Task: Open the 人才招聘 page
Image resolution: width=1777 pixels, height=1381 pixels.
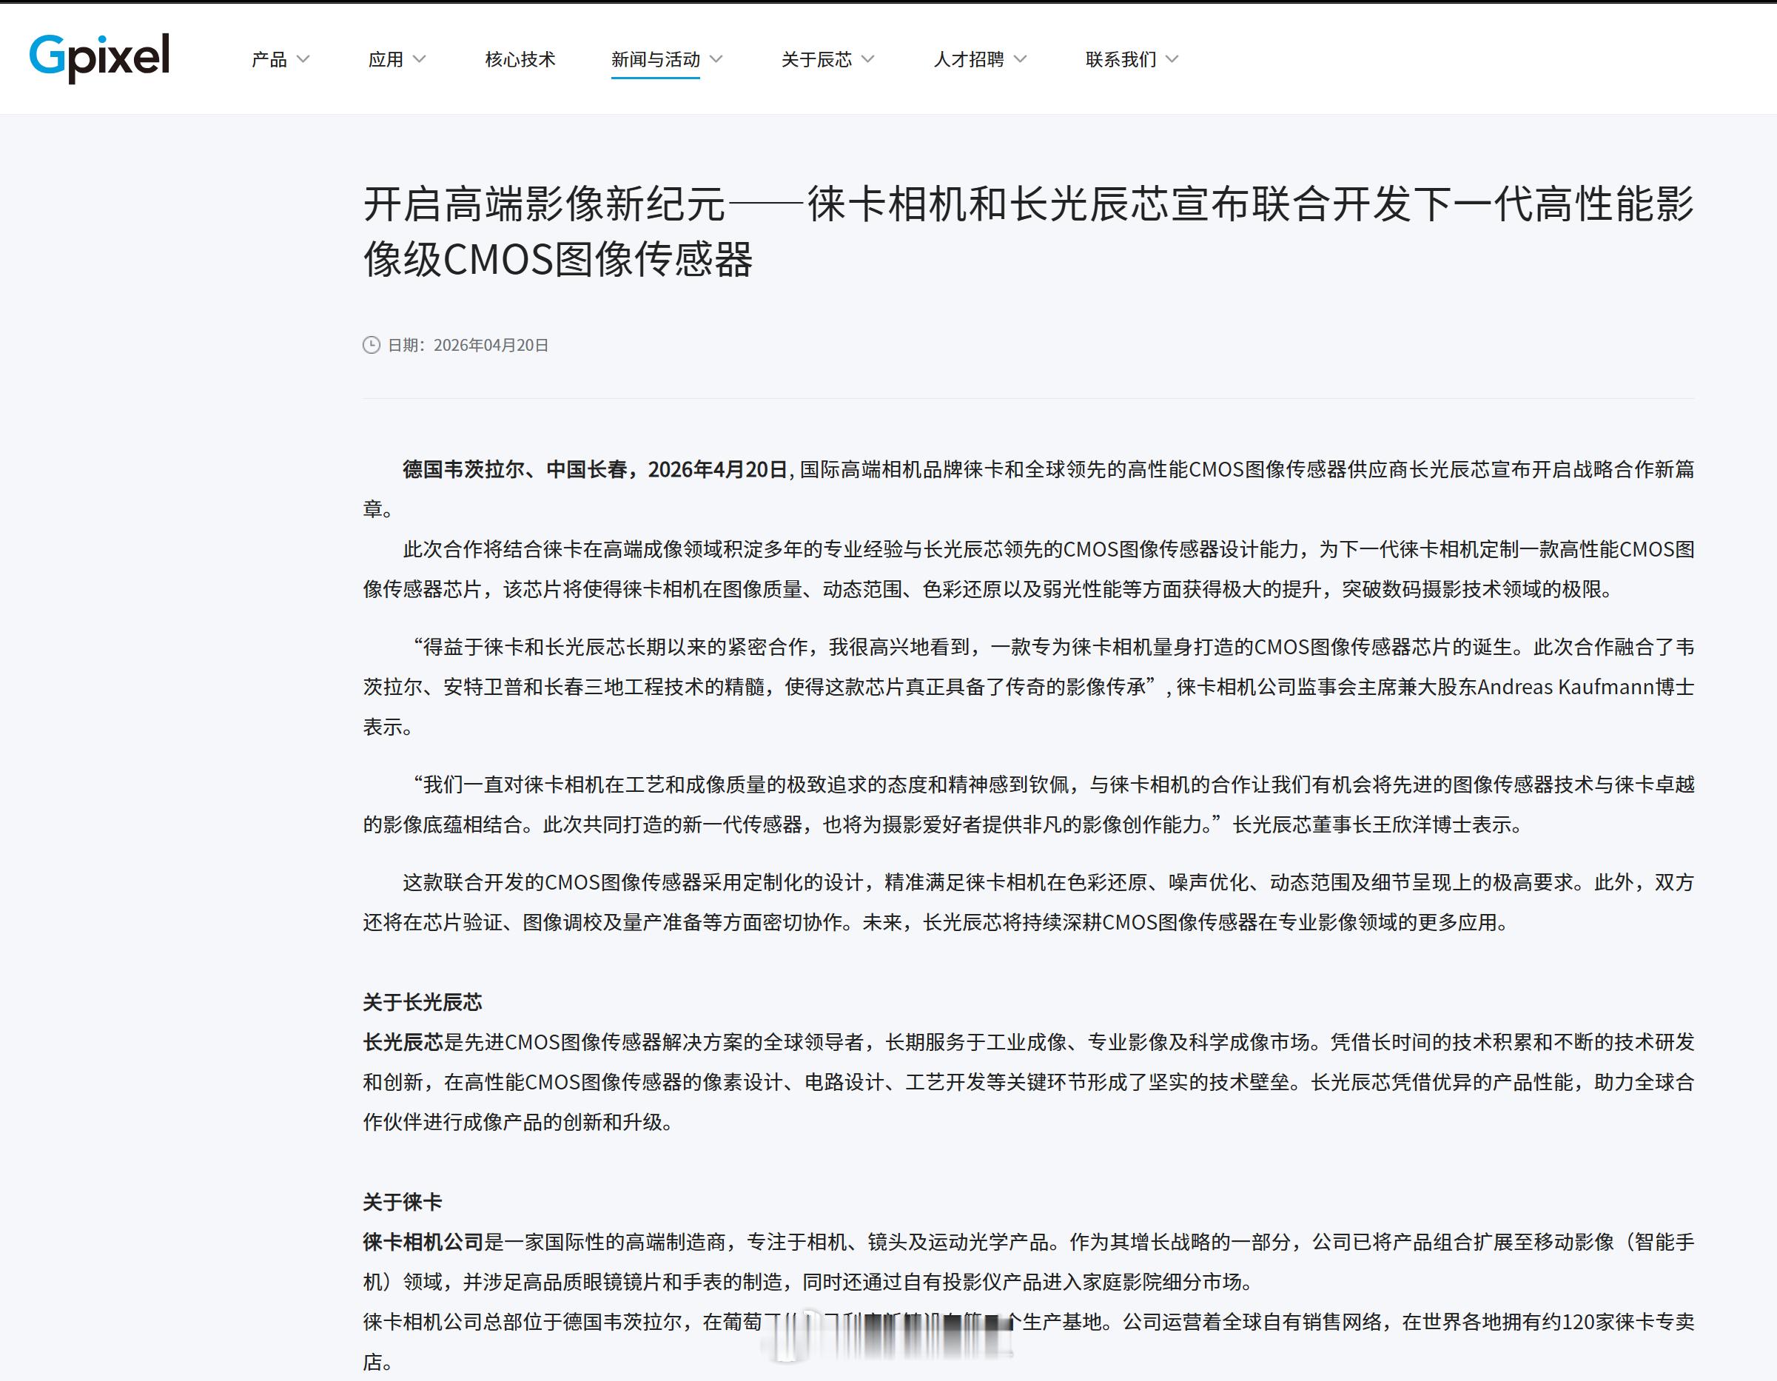Action: (968, 58)
